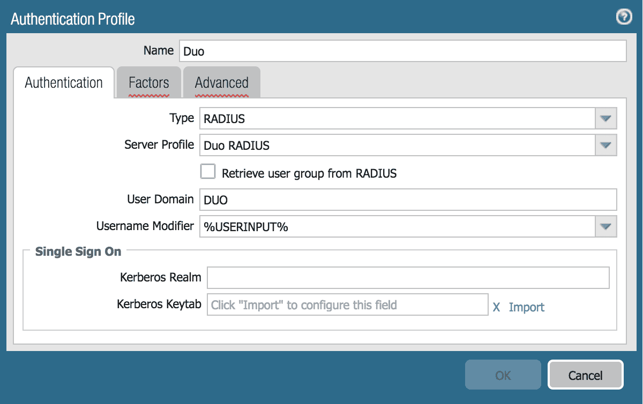
Task: Click the empty Kerberos Realm field
Action: [407, 277]
